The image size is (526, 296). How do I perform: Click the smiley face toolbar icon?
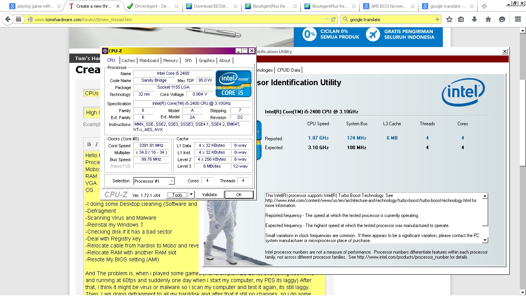click(502, 19)
